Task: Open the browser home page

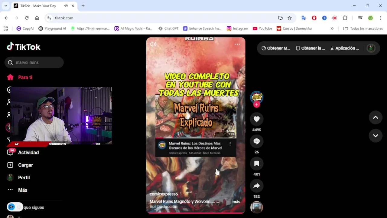Action: click(37, 18)
